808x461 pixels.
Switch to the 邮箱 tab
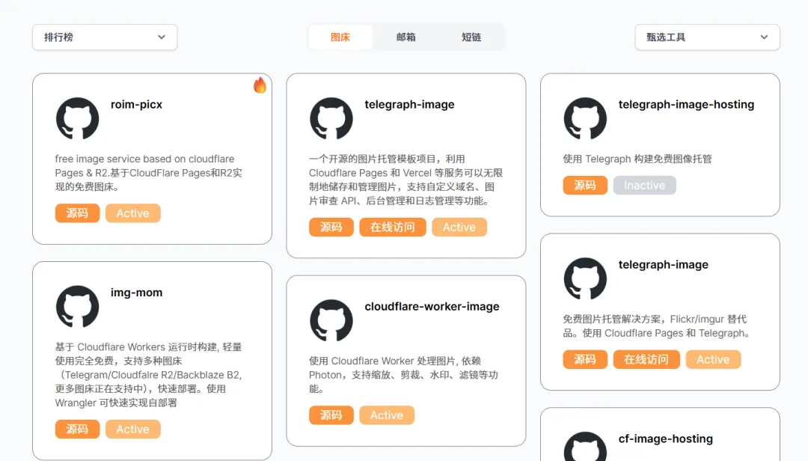point(406,37)
